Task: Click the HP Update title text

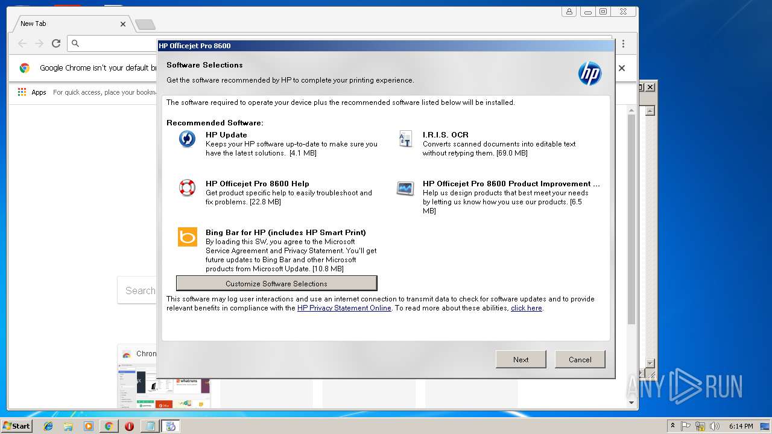Action: tap(226, 135)
